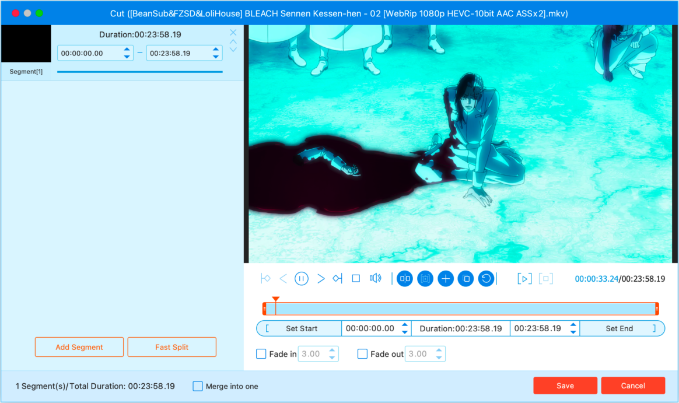Click the current playback time 00:00:33.24
This screenshot has width=679, height=403.
tap(596, 279)
